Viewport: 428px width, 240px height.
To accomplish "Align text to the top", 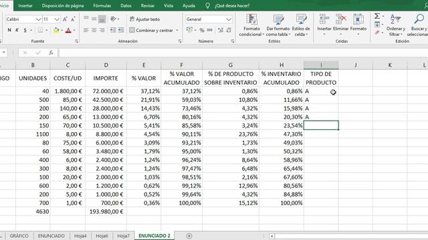I will [x=86, y=19].
